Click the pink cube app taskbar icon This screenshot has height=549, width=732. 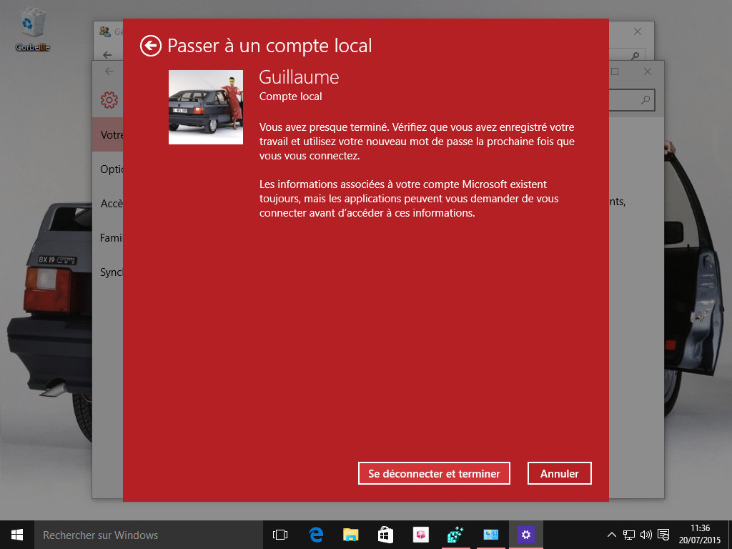pos(420,535)
